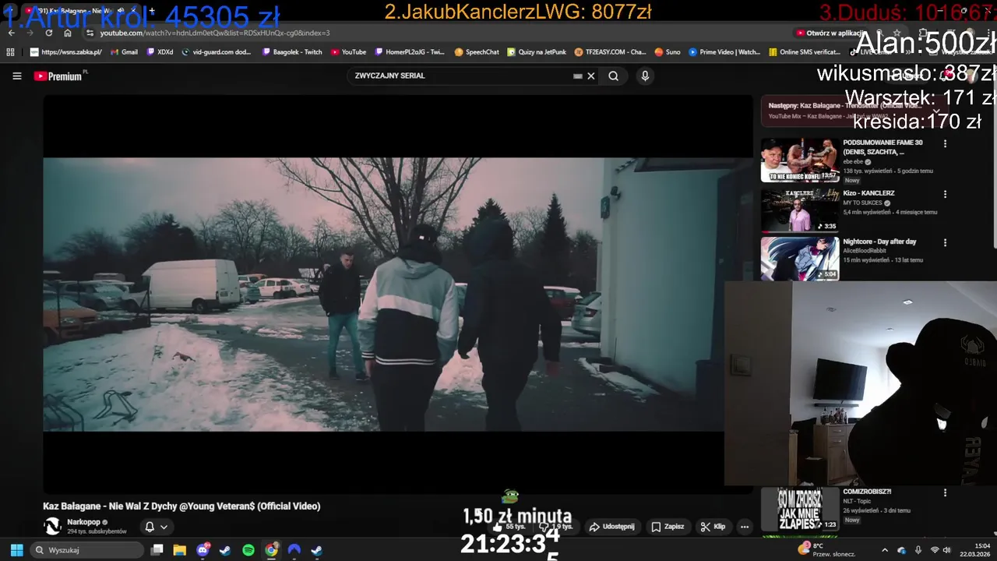Select the YouTube URL in the address bar
The image size is (997, 561).
[x=215, y=33]
